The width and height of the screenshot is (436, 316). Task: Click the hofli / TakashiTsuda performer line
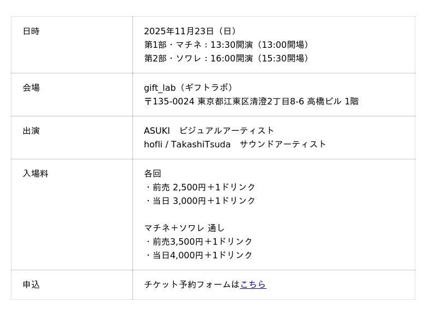[235, 144]
